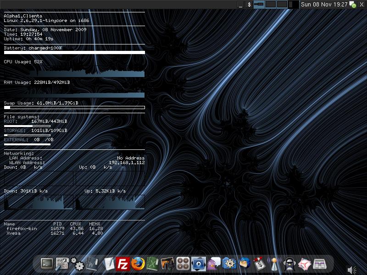367x275 pixels.
Task: Open the control panel tools icon
Action: click(62, 264)
